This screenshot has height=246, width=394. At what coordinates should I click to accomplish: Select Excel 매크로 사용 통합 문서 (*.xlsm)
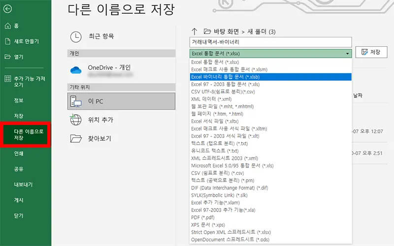(x=270, y=69)
